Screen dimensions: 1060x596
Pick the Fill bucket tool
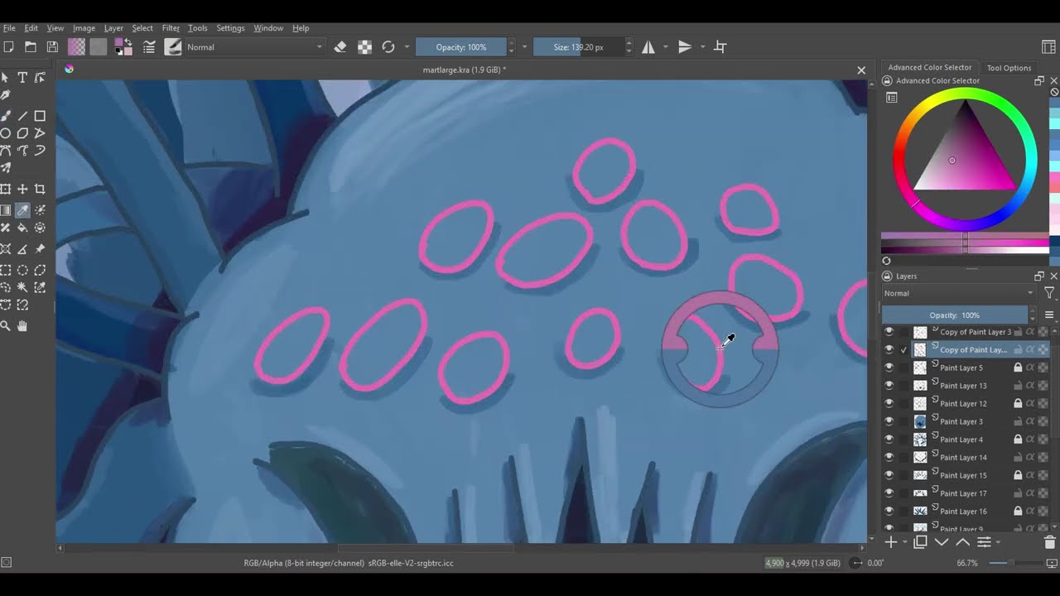[22, 228]
